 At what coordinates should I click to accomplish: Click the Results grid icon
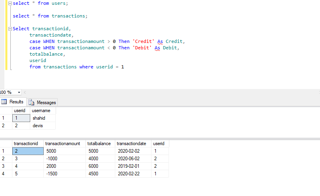click(4, 101)
